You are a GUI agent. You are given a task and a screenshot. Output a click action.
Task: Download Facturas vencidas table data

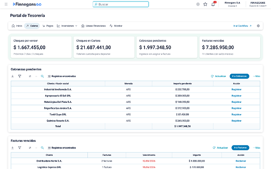(13, 148)
